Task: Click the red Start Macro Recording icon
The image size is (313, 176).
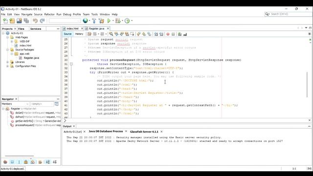Action: 168,34
